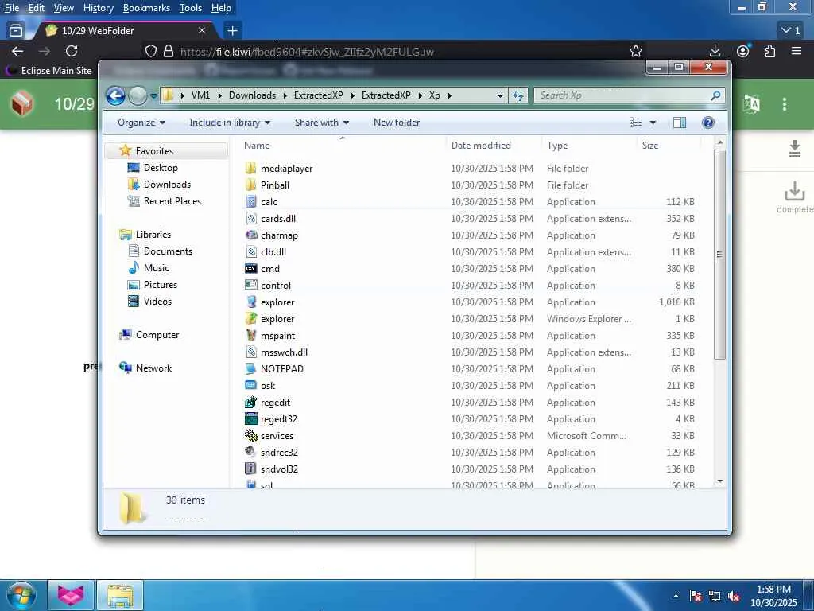Open the recent locations dropdown arrow

(153, 95)
